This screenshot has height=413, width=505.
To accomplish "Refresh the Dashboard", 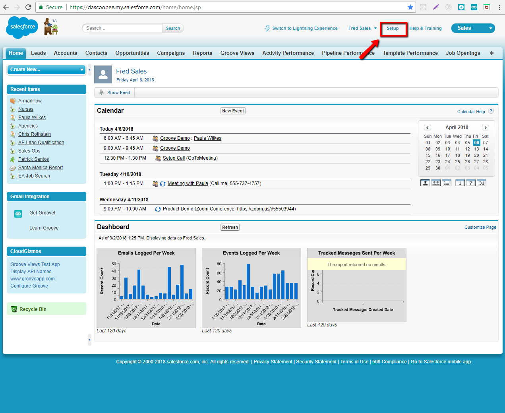I will tap(230, 227).
